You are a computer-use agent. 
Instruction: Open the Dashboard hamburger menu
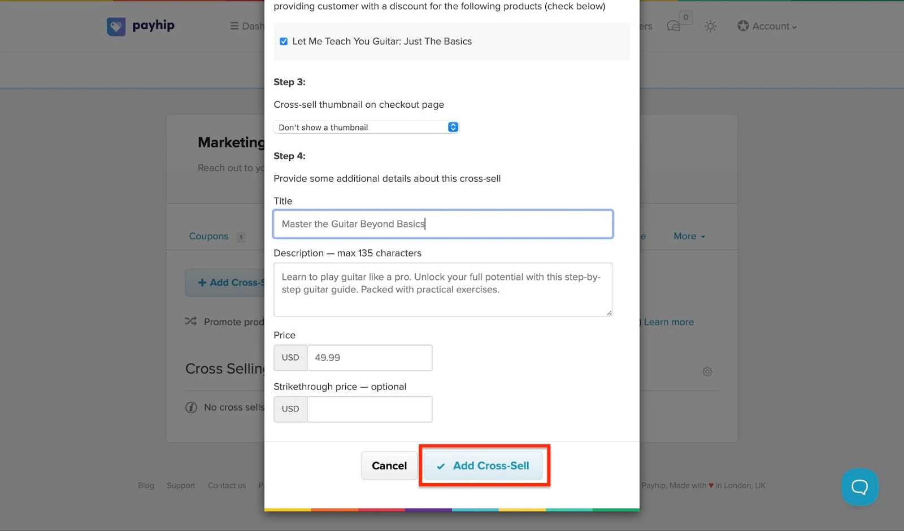[247, 27]
